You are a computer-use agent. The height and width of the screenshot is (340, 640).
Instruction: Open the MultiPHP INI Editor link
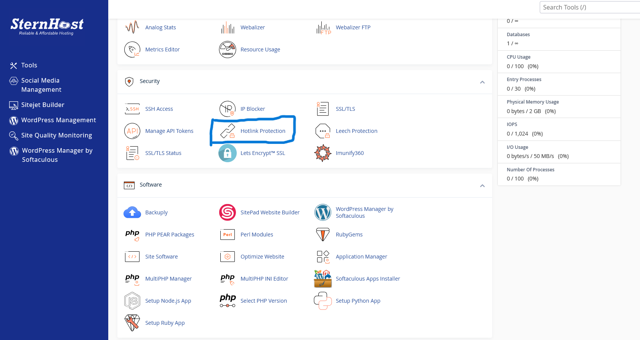click(264, 279)
